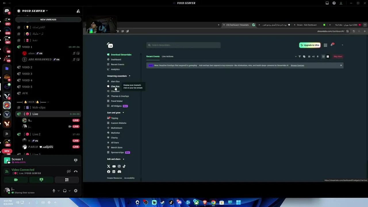This screenshot has height=207, width=368.
Task: Stop streaming Screen 1 in Discord
Action: point(76,160)
